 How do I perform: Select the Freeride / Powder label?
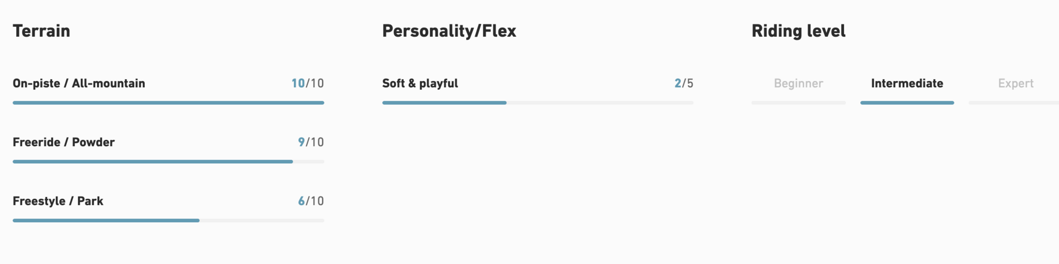click(x=64, y=142)
